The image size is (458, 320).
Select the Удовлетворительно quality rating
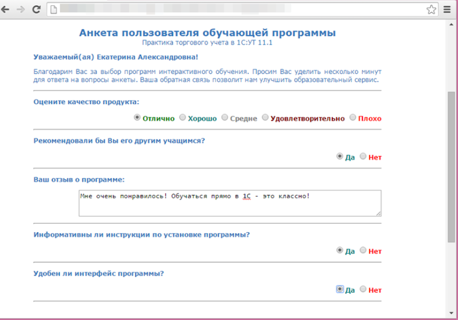pos(265,117)
